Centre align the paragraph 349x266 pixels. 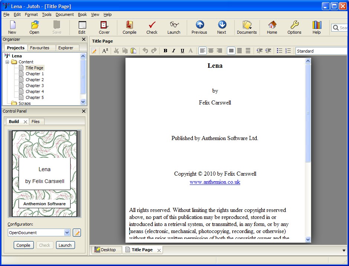tap(211, 51)
